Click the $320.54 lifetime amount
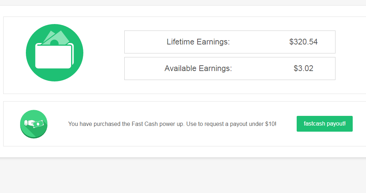 point(303,42)
